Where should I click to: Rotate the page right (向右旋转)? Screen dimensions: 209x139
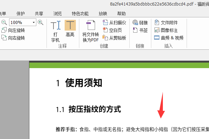point(13,38)
